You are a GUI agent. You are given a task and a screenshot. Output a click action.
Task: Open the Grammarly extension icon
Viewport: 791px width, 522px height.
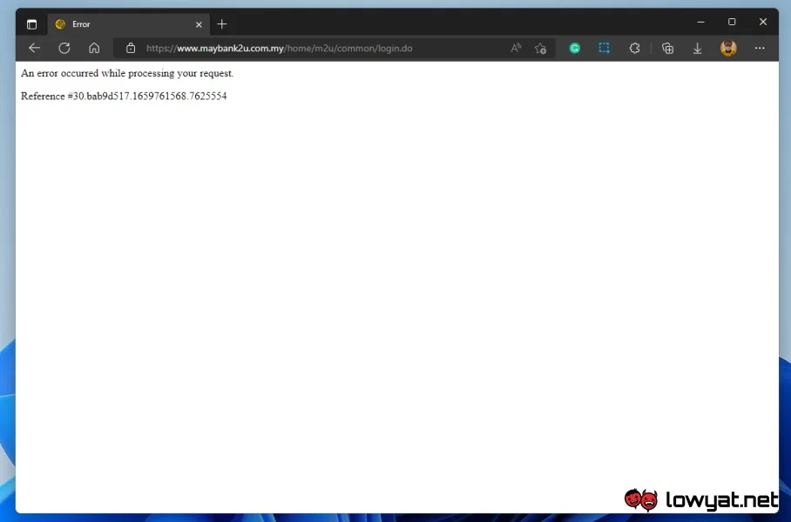point(575,49)
